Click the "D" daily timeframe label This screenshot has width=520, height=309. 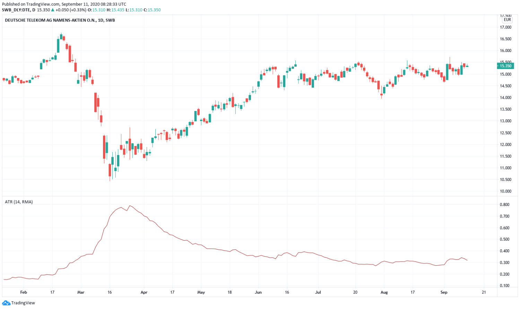(x=33, y=10)
